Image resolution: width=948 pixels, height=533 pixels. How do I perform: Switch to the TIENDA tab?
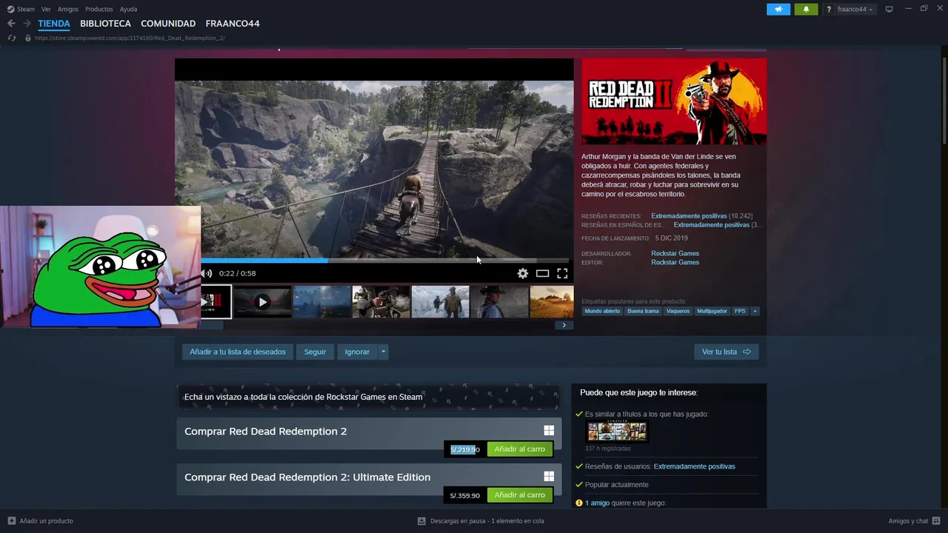54,24
